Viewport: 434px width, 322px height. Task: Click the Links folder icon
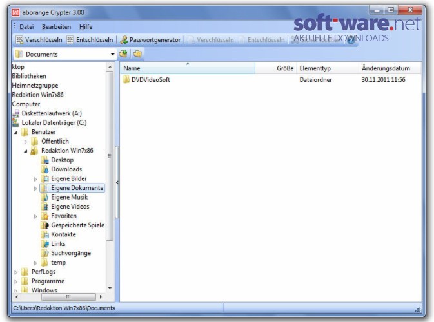pos(44,244)
